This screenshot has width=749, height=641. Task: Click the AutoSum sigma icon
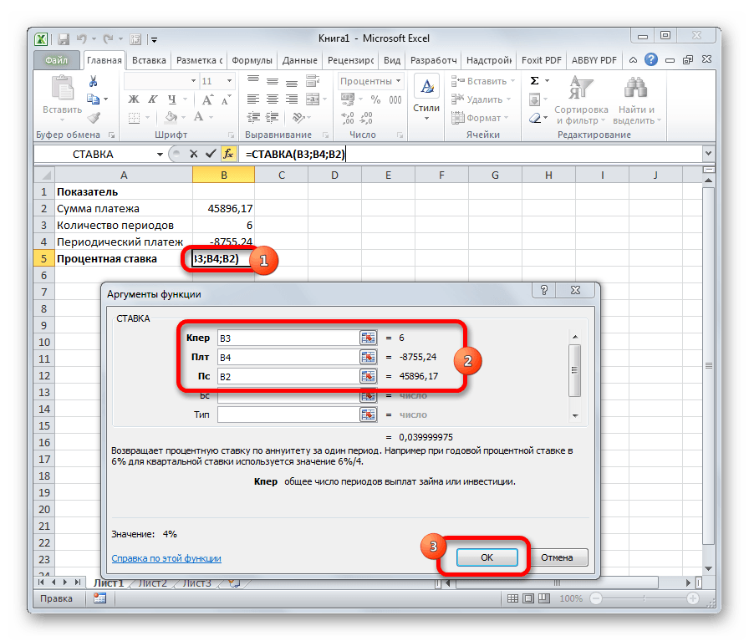click(x=535, y=81)
